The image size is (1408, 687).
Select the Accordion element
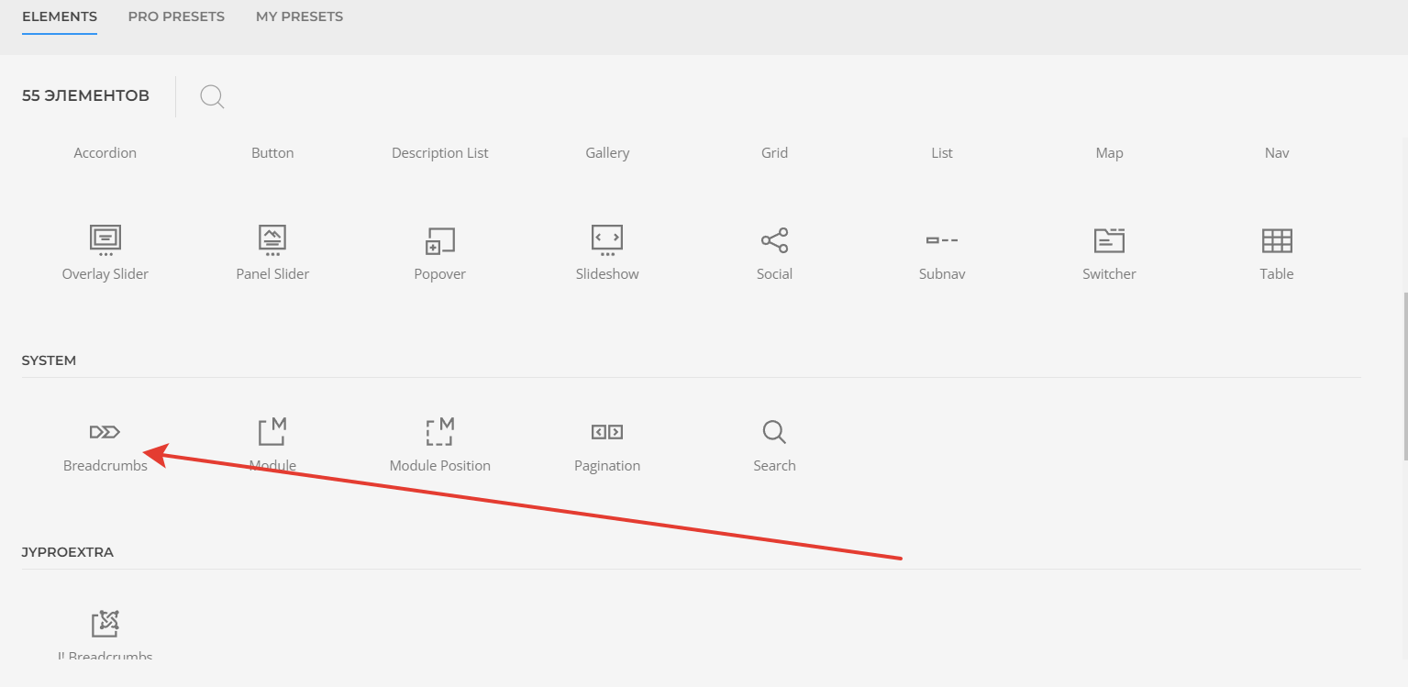click(105, 153)
